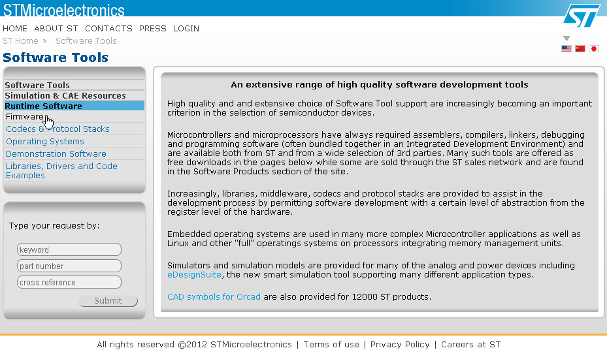Open Privacy Policy footer link

point(400,345)
